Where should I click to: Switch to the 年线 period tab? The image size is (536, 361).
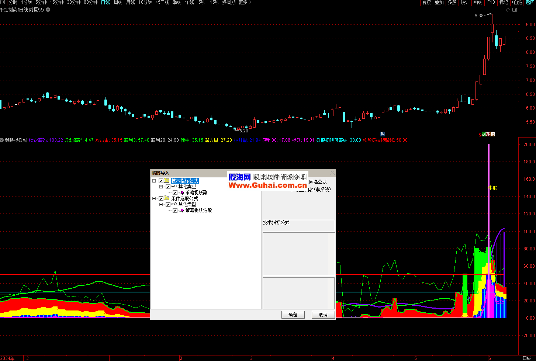pos(190,2)
